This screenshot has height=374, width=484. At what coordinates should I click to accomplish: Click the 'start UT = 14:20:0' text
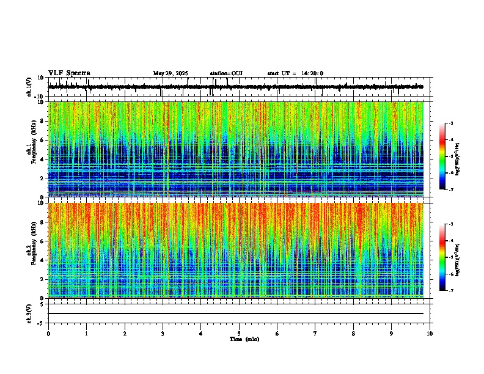[295, 73]
